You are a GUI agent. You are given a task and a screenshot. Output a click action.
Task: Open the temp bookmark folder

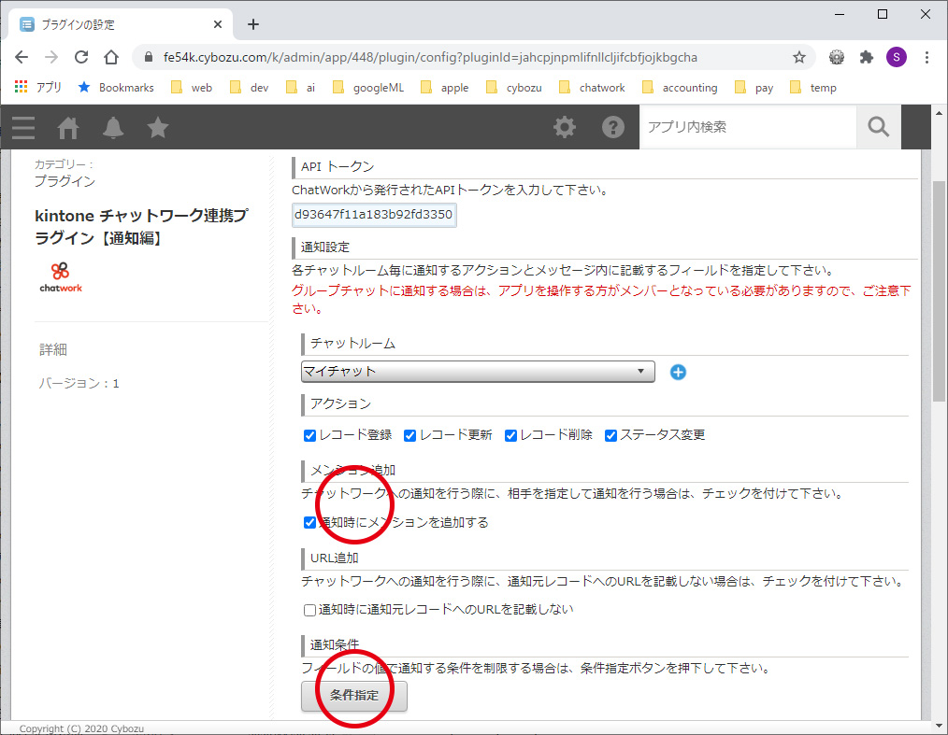(x=813, y=88)
